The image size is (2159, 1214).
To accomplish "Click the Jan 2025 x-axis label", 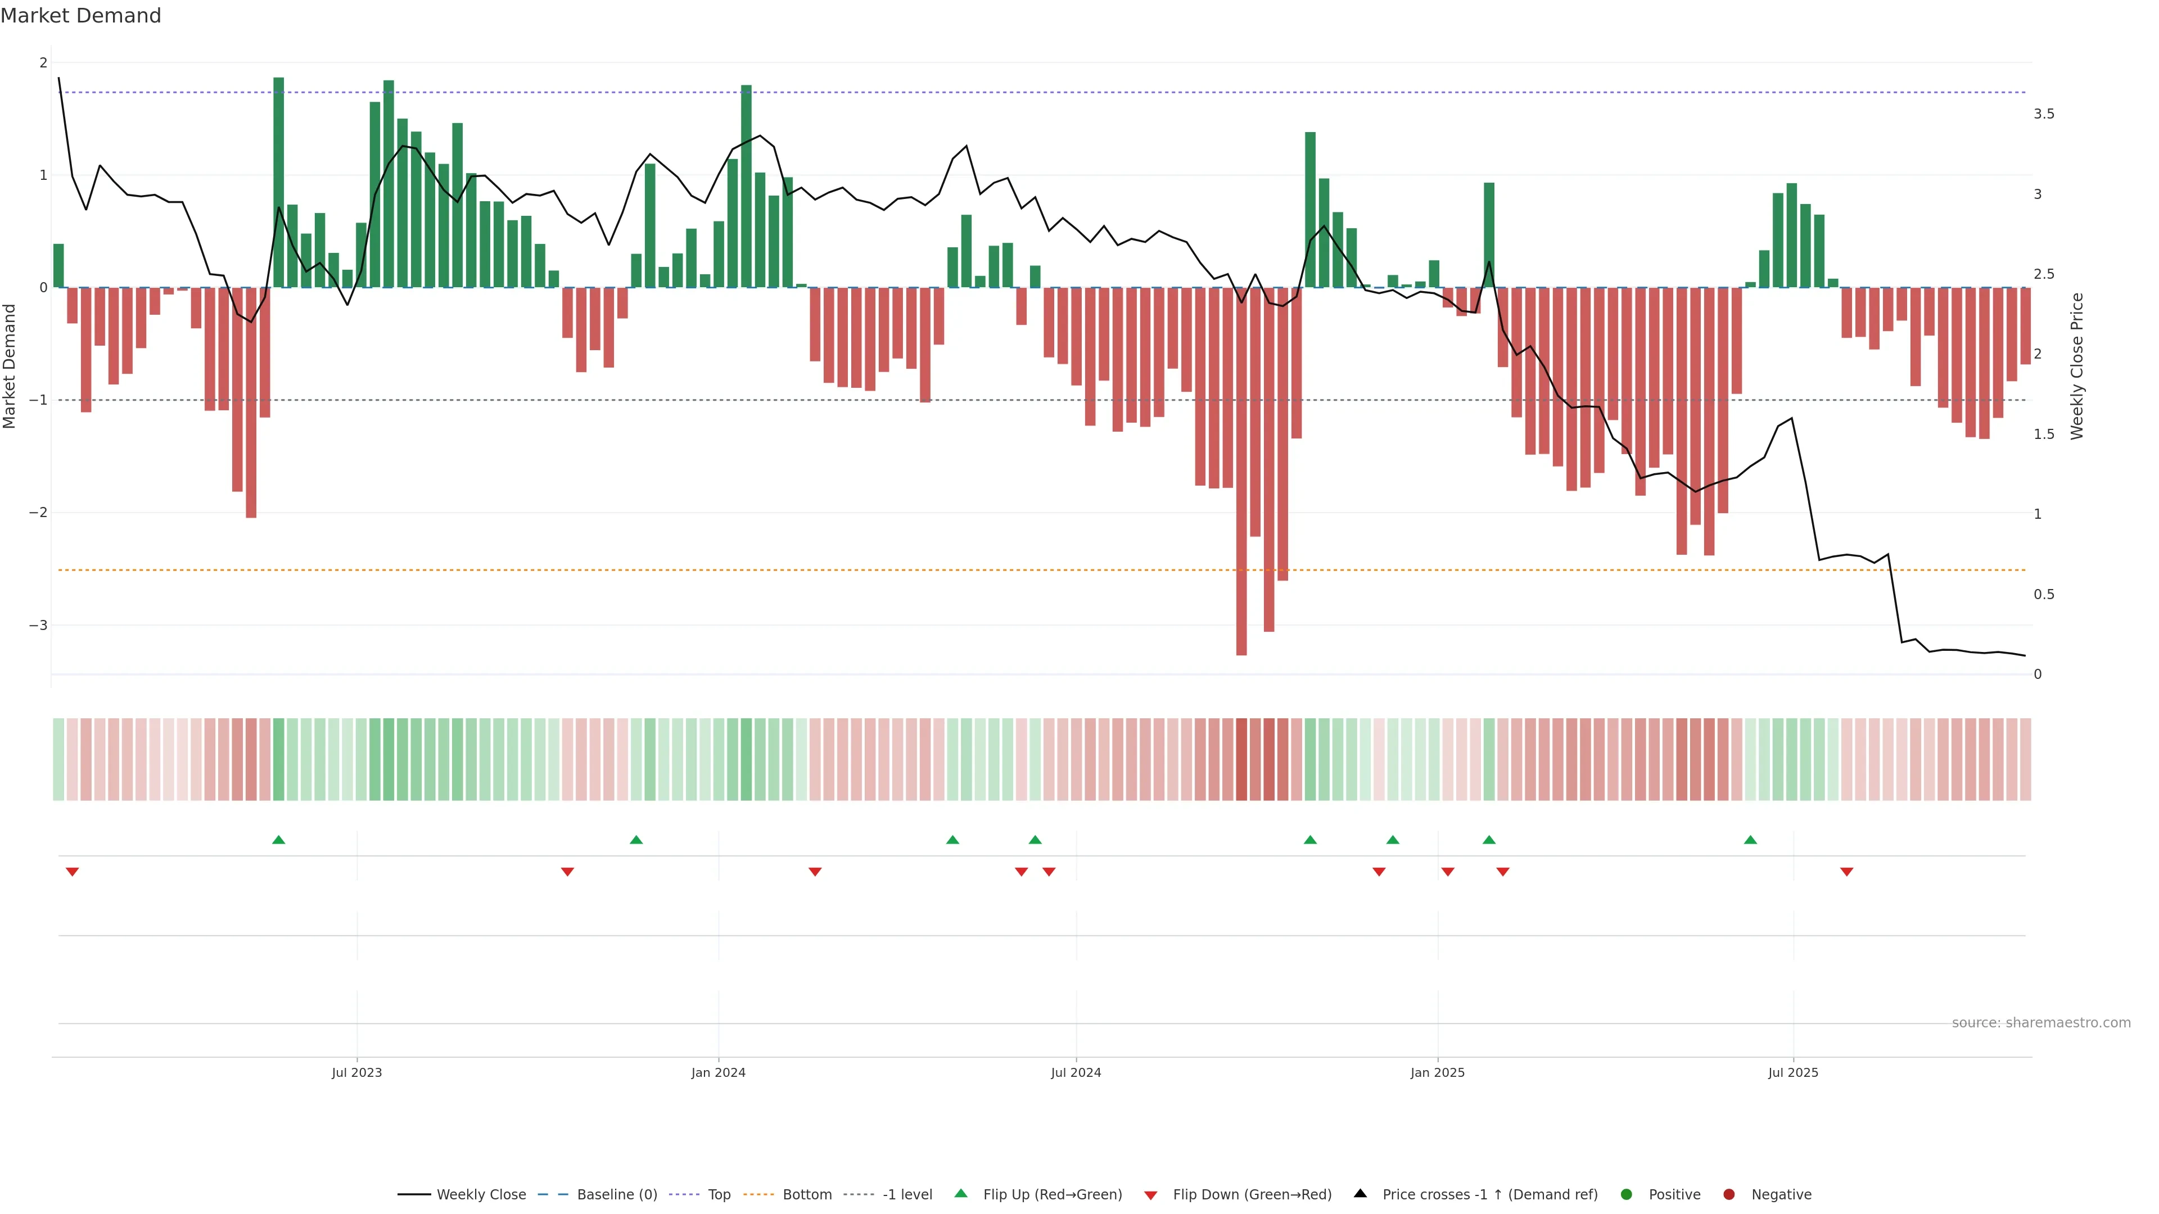I will tap(1438, 1072).
